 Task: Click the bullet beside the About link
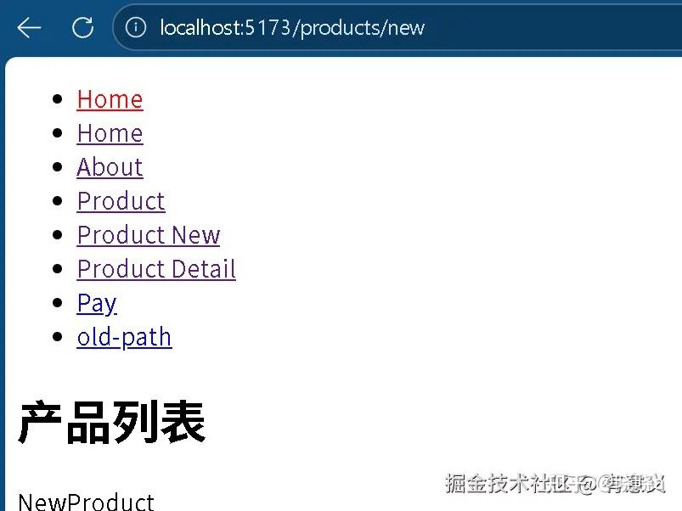point(58,167)
